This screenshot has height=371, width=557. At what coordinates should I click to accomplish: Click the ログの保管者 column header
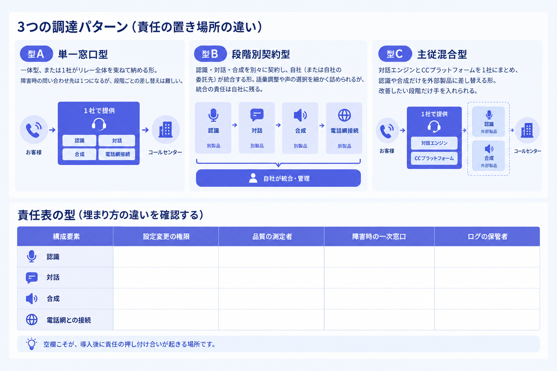click(487, 237)
